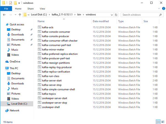Viewport: 166px width, 124px height.
Task: Go back with the back arrow
Action: (x=4, y=15)
